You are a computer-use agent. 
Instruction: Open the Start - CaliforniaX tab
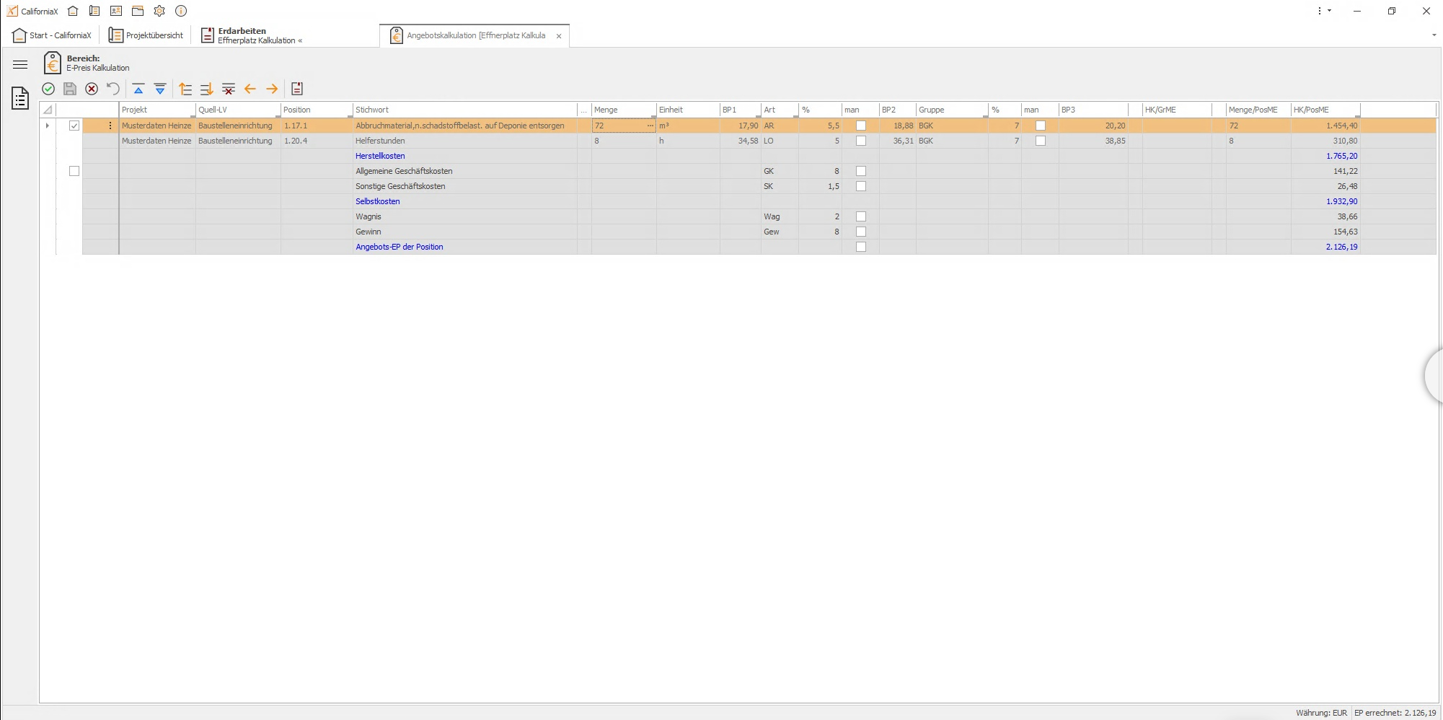(x=52, y=35)
